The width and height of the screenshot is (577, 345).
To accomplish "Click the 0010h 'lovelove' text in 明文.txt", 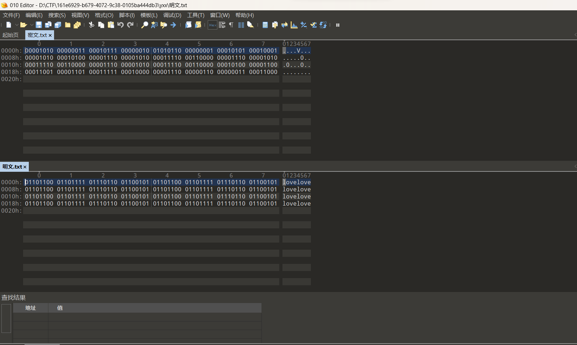I will (x=297, y=197).
